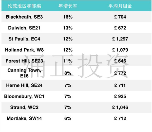Select the Mortlake, SW14 cell
Viewport: 152px width, 132px height.
(x=24, y=118)
